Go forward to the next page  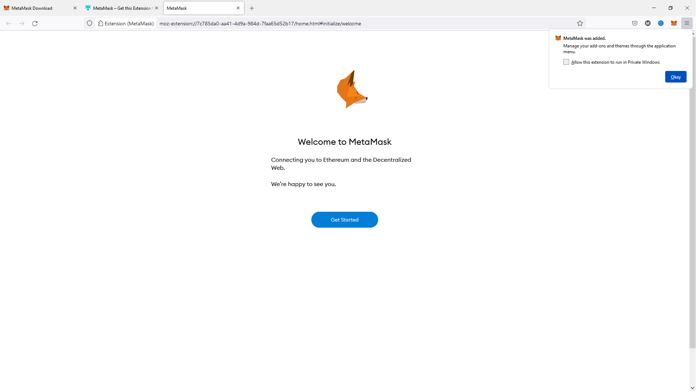coord(22,24)
